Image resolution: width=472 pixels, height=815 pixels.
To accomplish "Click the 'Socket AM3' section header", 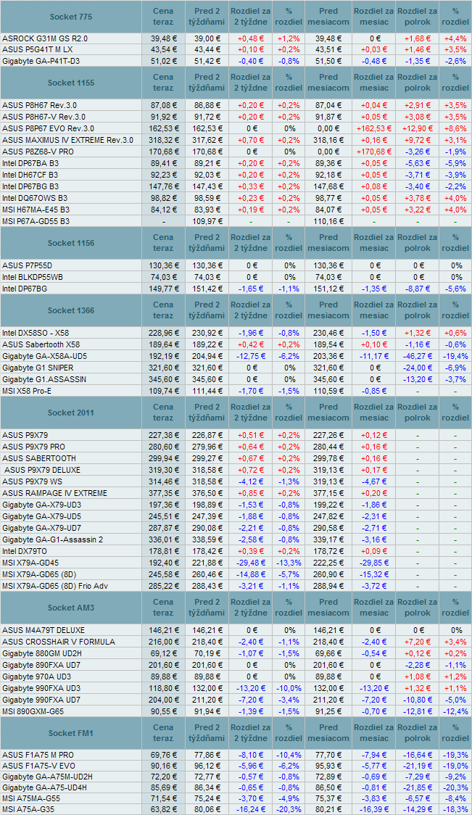I will coord(71,608).
